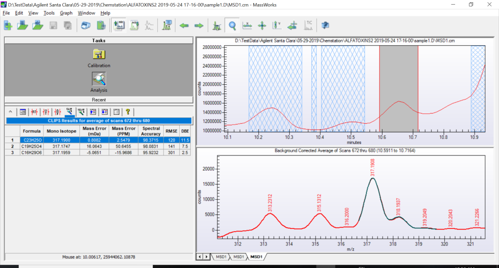499x268 pixels.
Task: Toggle the RT marker icon
Action: (x=34, y=112)
